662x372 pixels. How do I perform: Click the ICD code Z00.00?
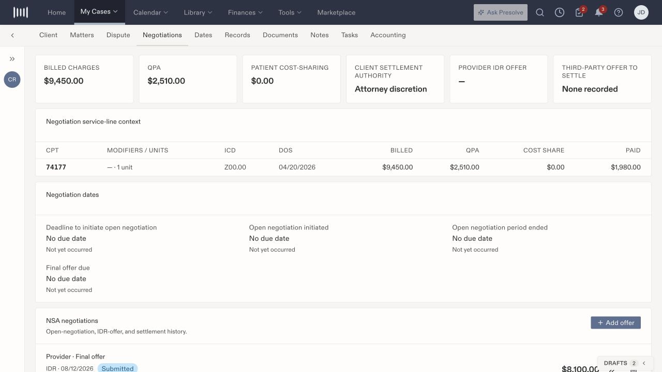point(235,167)
